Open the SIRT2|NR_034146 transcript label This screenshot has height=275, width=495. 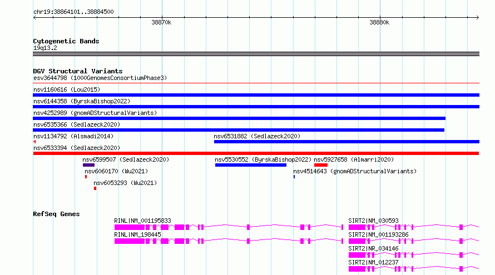point(373,248)
